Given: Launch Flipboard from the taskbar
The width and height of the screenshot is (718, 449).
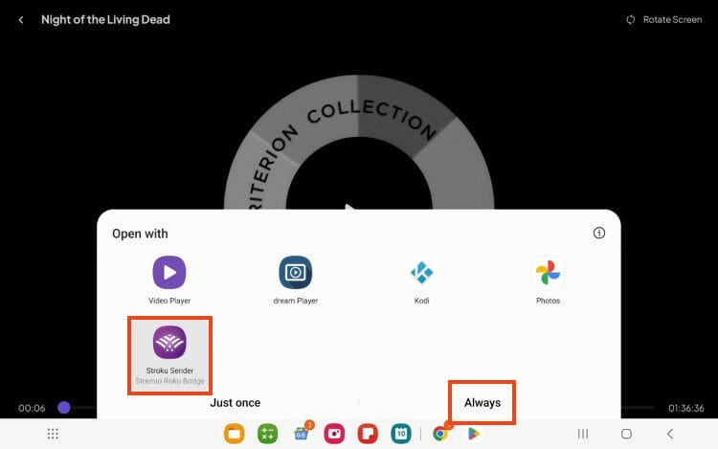Looking at the screenshot, I should tap(368, 434).
